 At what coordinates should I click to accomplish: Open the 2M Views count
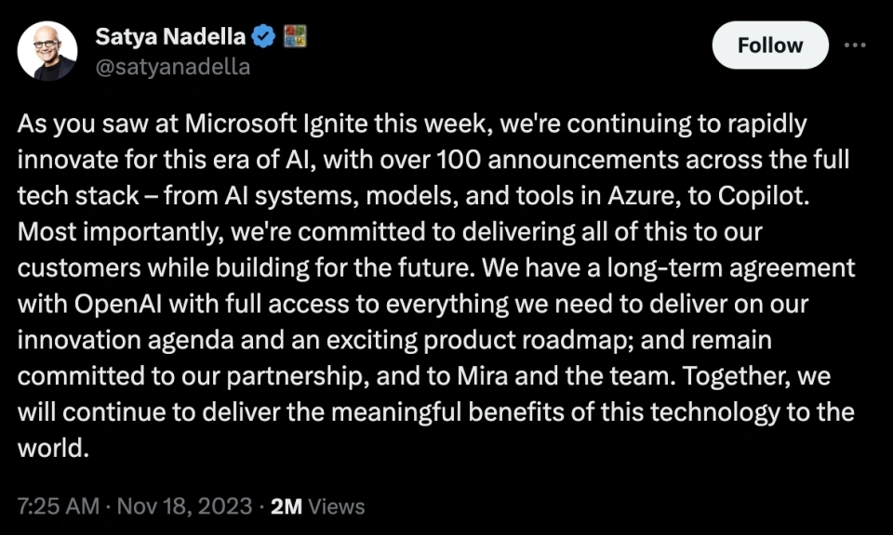(x=318, y=506)
